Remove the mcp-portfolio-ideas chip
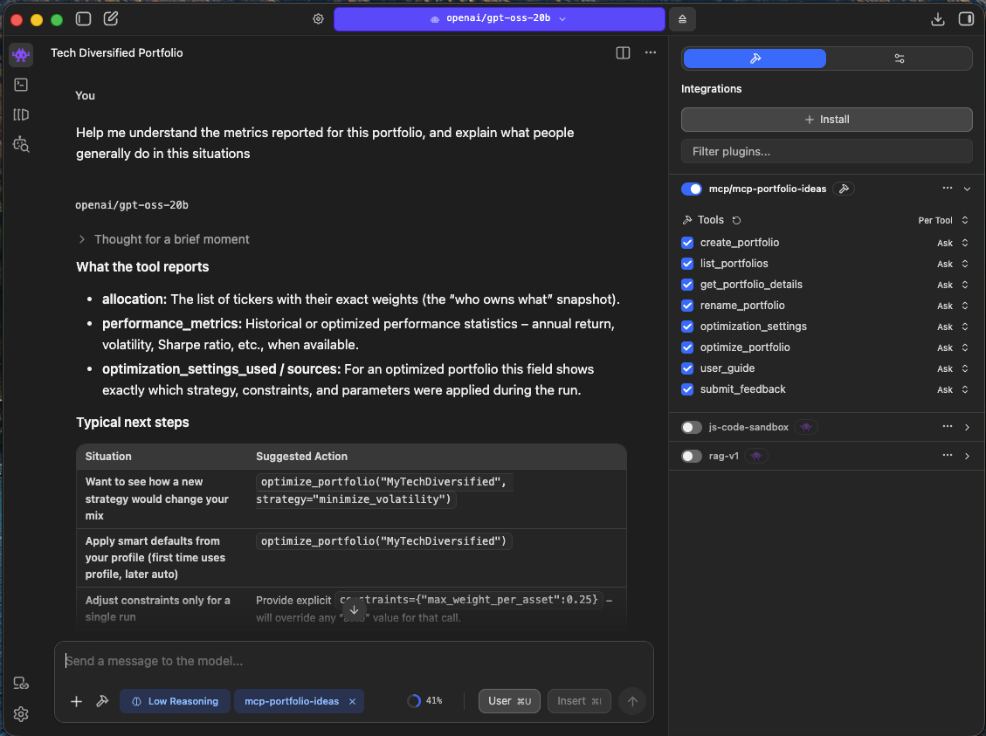The width and height of the screenshot is (986, 736). 352,701
